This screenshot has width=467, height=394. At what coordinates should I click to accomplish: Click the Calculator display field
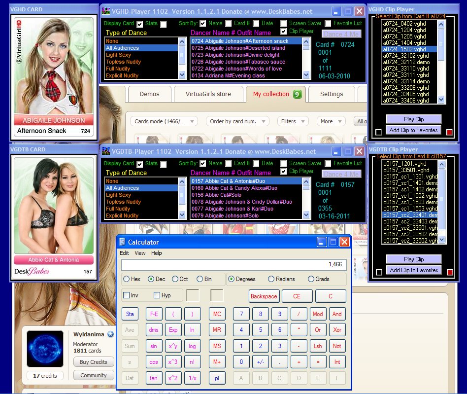233,265
